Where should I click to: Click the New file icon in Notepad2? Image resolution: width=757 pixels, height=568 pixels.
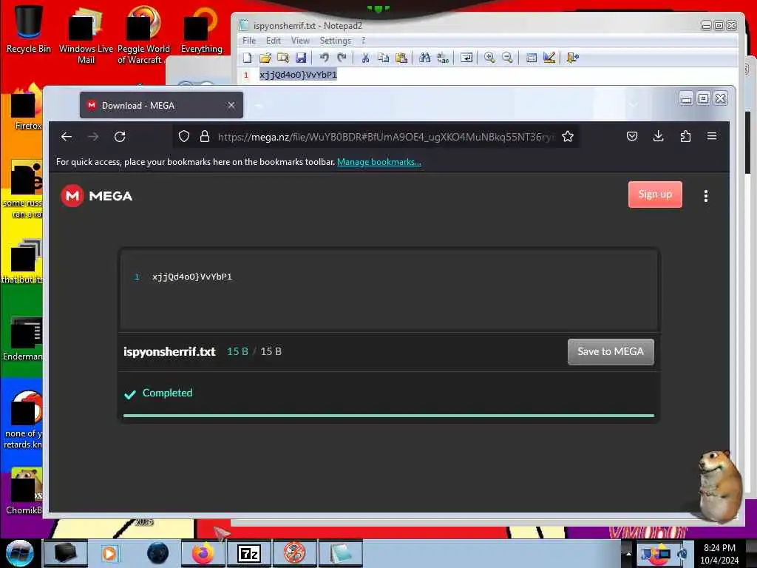point(247,58)
